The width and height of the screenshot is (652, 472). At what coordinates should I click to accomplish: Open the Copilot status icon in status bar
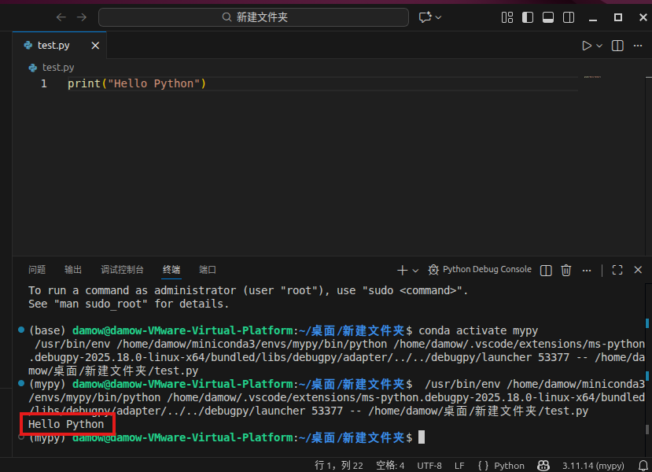pyautogui.click(x=542, y=466)
